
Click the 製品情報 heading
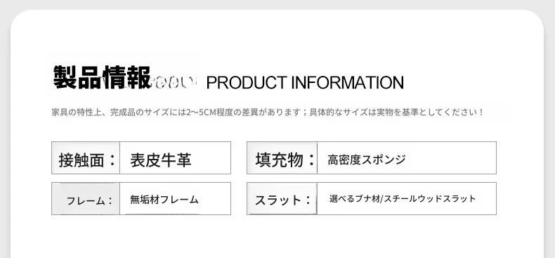coord(103,77)
